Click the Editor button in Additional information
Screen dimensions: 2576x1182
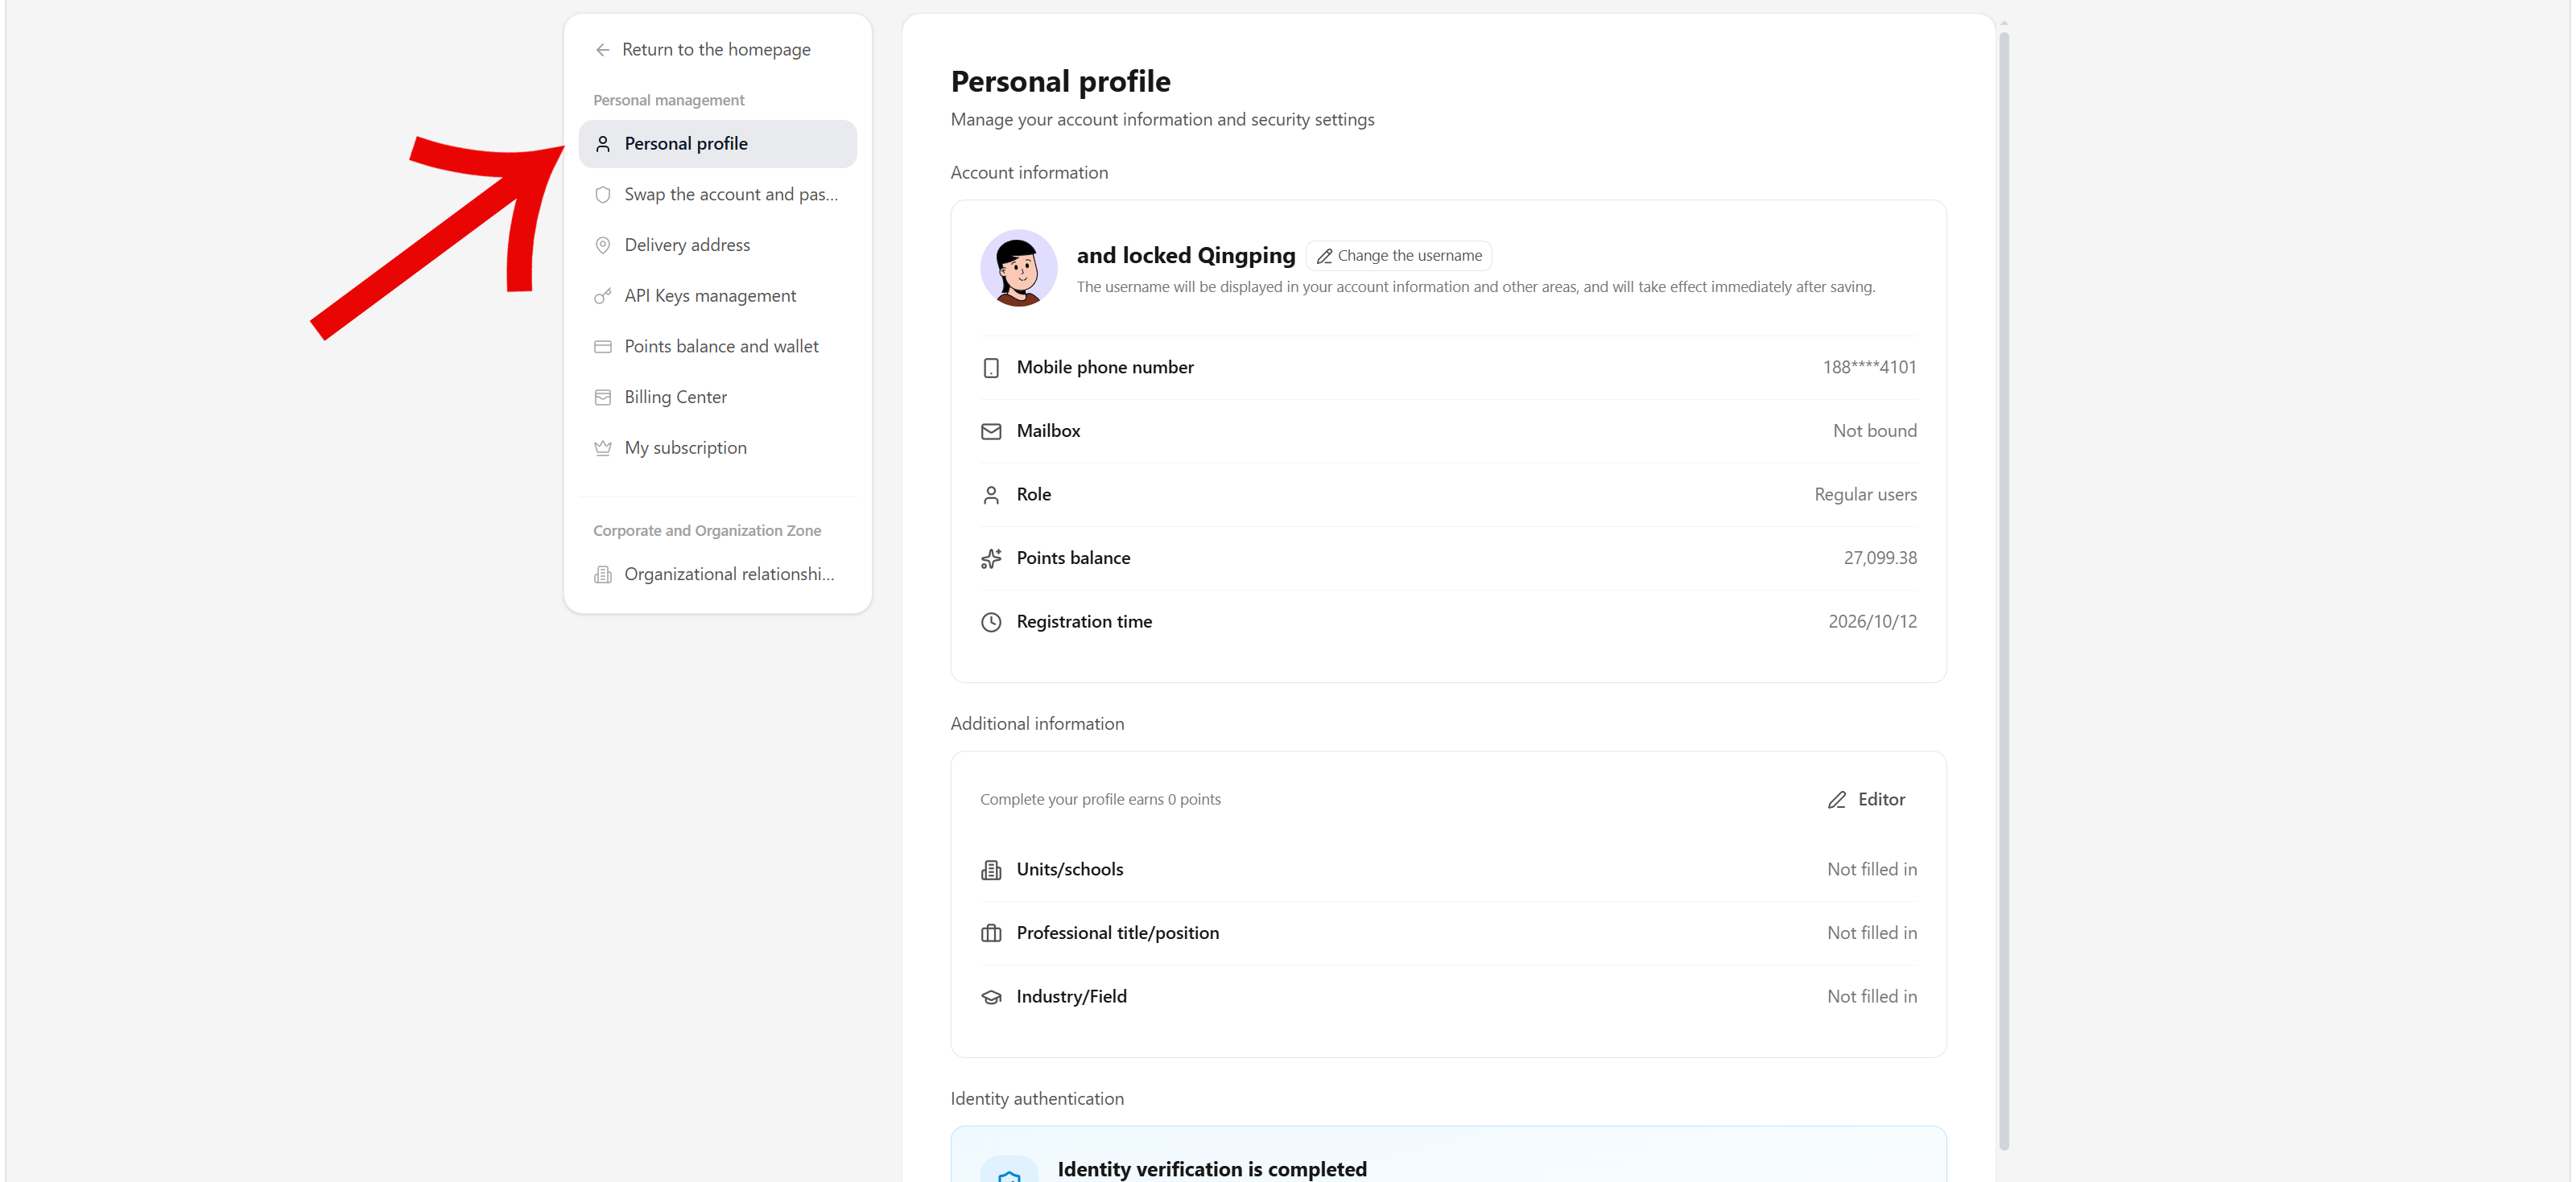point(1866,799)
